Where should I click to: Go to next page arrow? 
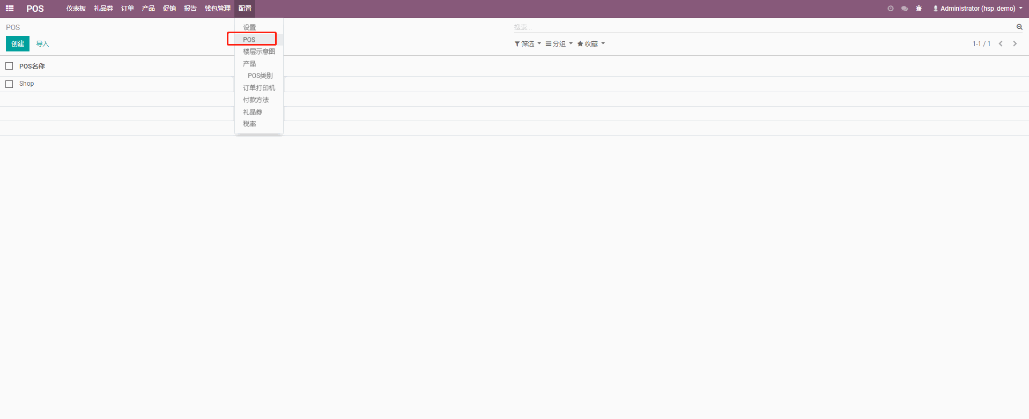pos(1015,44)
